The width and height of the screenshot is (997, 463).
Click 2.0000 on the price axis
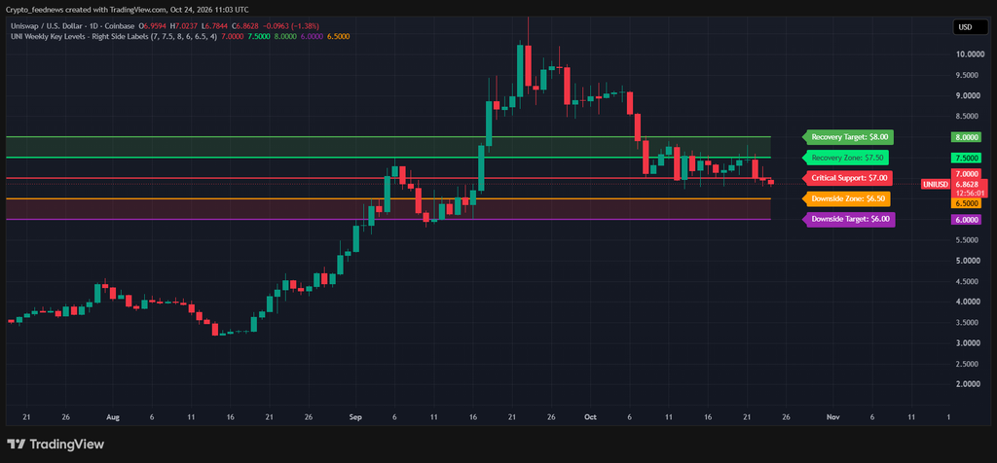coord(967,384)
